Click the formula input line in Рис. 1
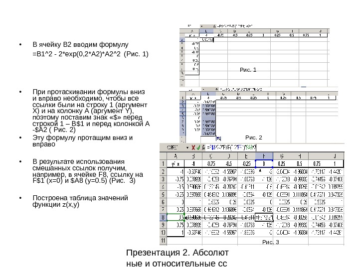Screen dimensions: 359x269 coord(272,26)
